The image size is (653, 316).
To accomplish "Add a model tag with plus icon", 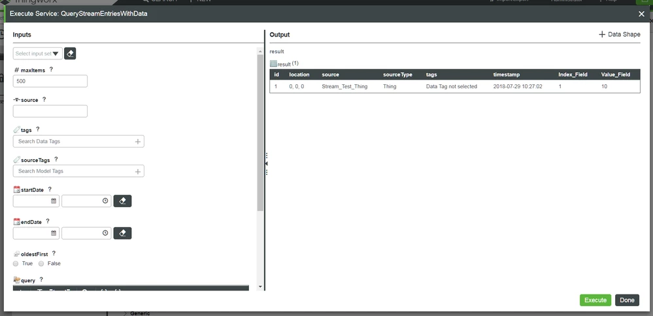I will [x=138, y=171].
